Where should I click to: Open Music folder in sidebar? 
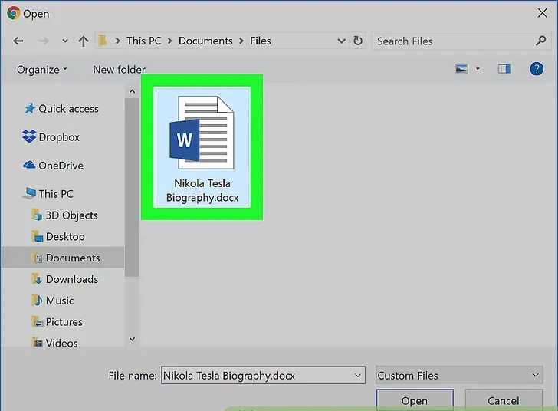(x=52, y=301)
